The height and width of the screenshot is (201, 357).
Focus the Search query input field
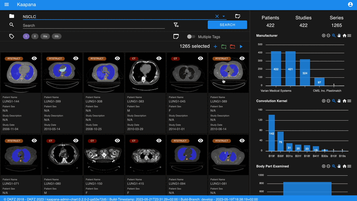click(x=94, y=25)
